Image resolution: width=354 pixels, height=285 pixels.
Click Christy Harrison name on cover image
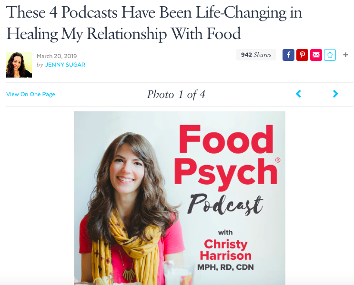pos(225,250)
